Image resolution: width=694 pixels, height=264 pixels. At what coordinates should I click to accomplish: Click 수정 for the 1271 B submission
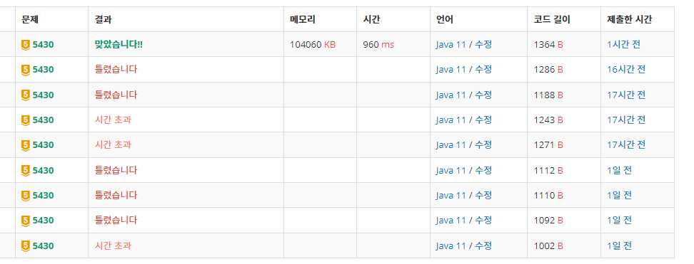[x=483, y=144]
